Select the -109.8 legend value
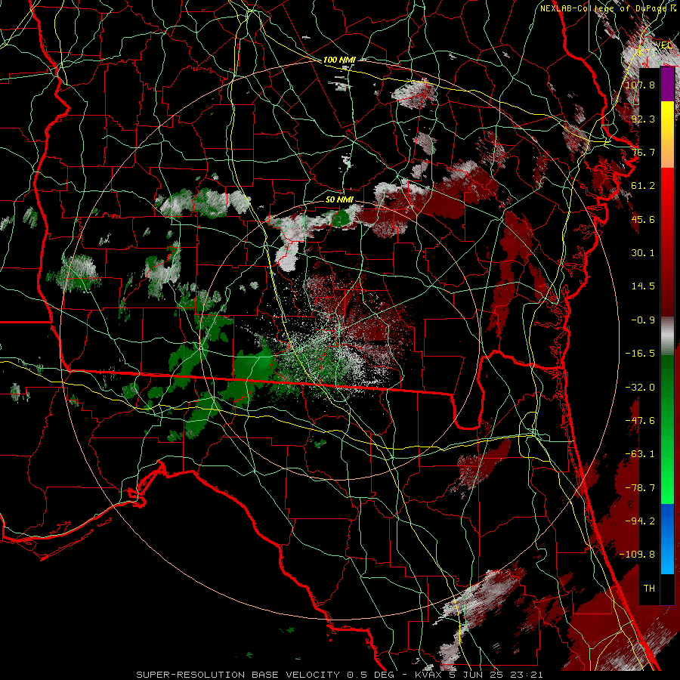This screenshot has height=680, width=680. (x=637, y=555)
